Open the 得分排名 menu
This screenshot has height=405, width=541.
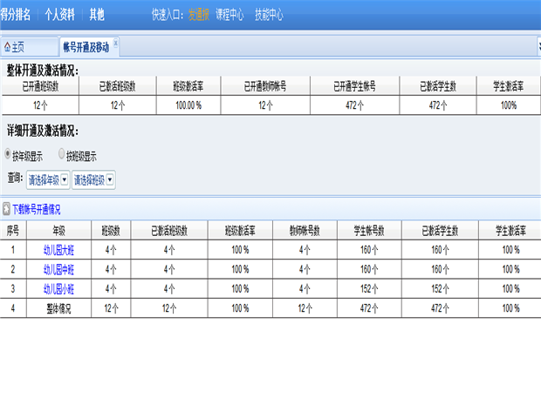pyautogui.click(x=16, y=15)
